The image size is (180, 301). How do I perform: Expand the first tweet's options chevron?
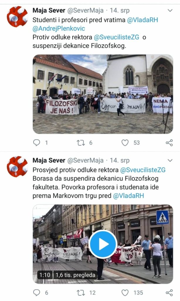170,10
